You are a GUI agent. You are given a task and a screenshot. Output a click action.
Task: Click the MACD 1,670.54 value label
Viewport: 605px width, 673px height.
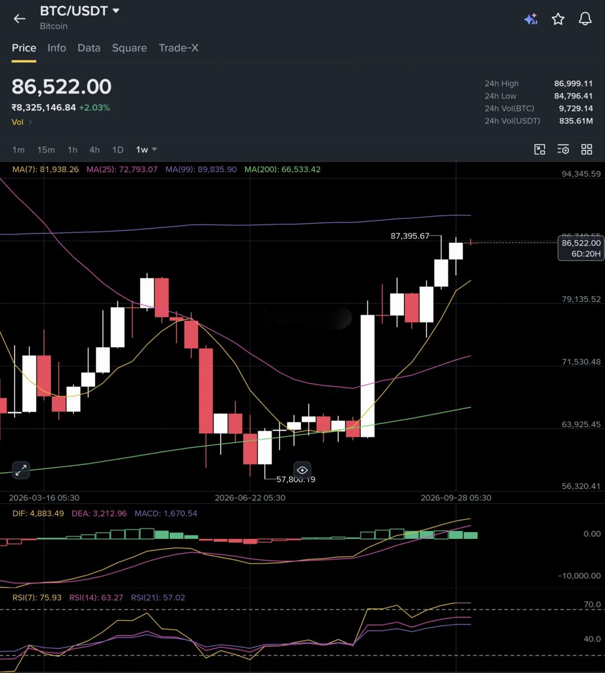[166, 513]
